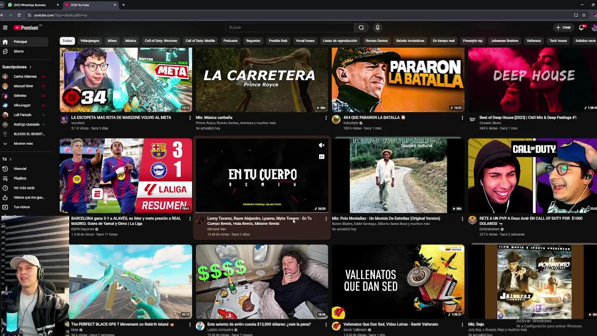This screenshot has width=597, height=336.
Task: Select the Reguetón filter chip
Action: point(253,41)
